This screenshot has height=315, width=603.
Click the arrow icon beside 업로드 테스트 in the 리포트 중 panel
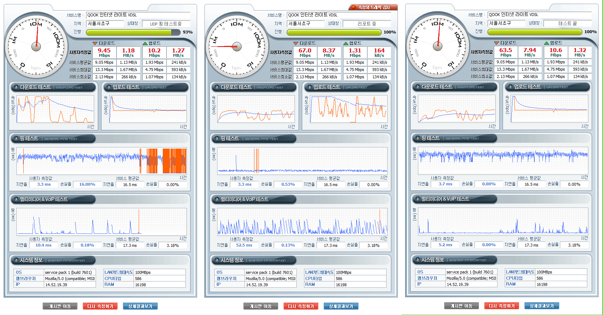309,87
